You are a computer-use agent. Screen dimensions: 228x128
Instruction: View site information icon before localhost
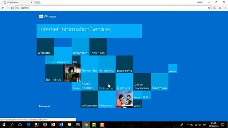point(17,8)
